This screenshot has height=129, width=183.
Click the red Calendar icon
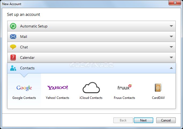13,58
